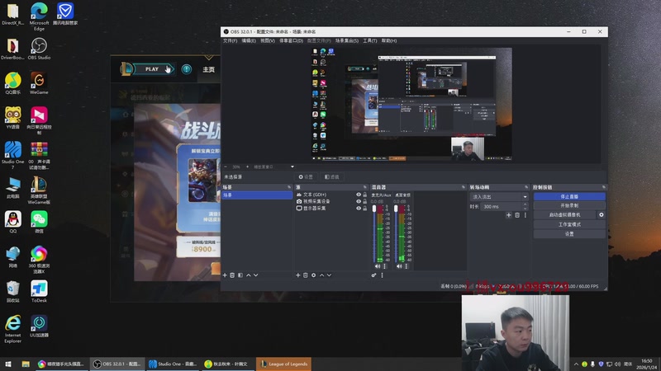The width and height of the screenshot is (661, 371).
Task: Move source down in Sources panel
Action: coord(329,275)
